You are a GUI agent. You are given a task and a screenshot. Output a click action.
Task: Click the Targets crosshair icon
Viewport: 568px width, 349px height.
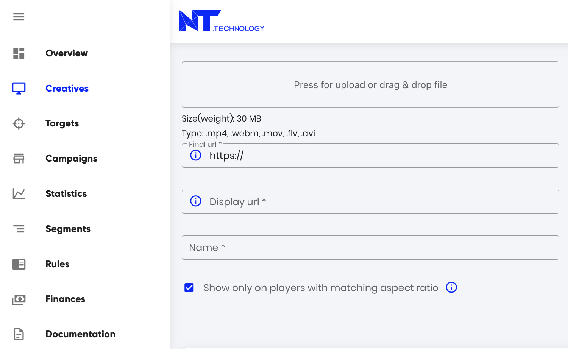[x=19, y=123]
